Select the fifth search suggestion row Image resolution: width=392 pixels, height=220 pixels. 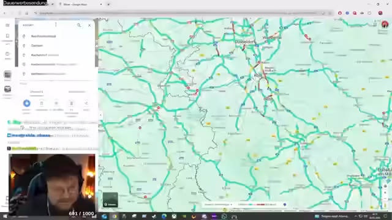point(56,74)
